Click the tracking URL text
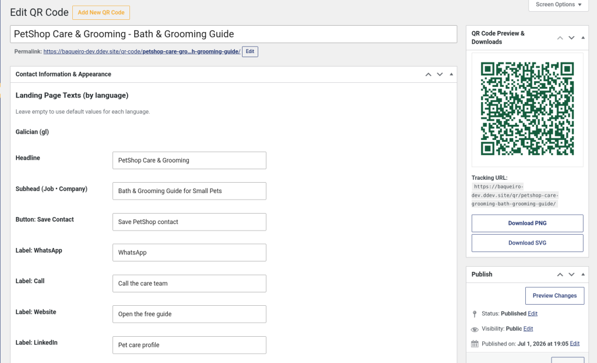 (x=515, y=196)
